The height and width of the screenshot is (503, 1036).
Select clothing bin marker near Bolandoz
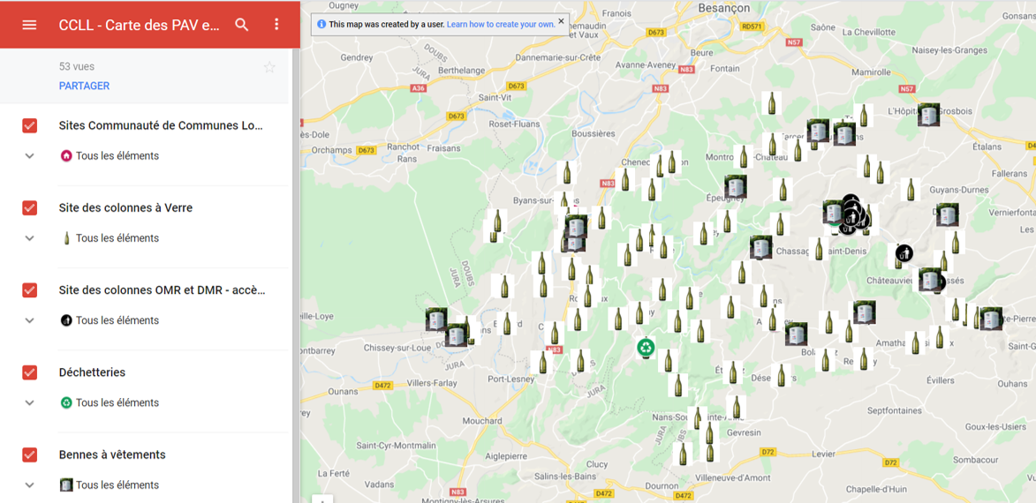pyautogui.click(x=796, y=334)
